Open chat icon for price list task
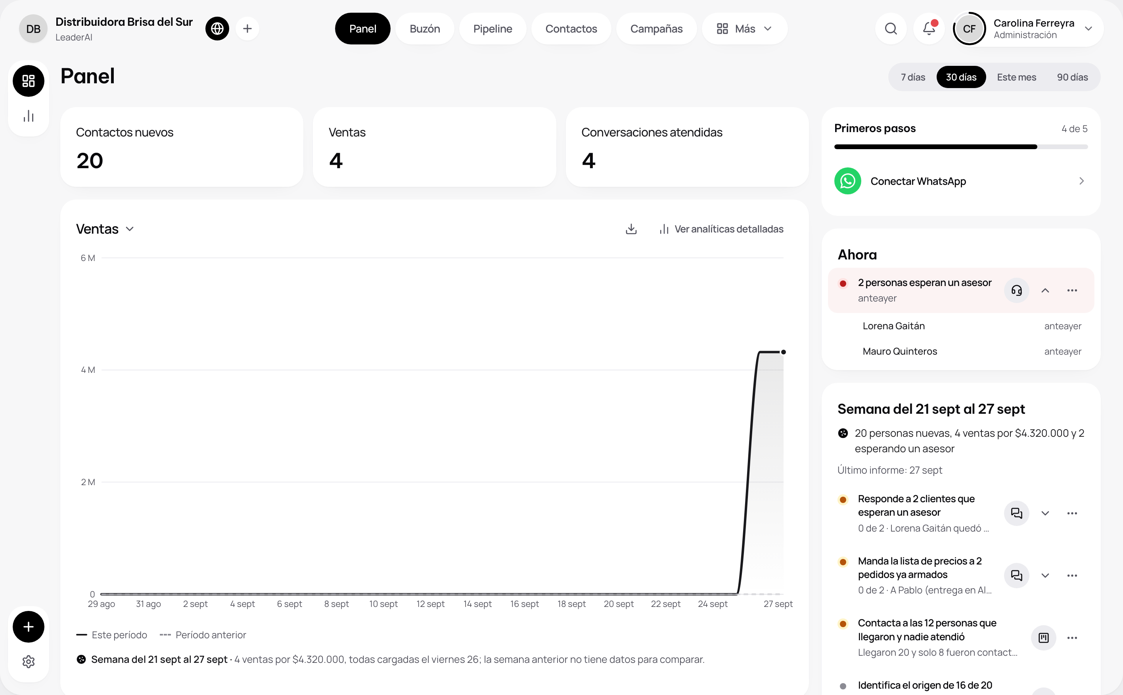1123x695 pixels. pyautogui.click(x=1016, y=575)
